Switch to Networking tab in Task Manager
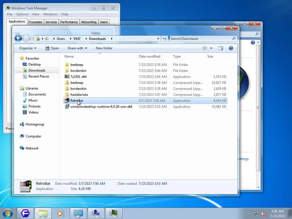292x219 pixels. click(89, 22)
